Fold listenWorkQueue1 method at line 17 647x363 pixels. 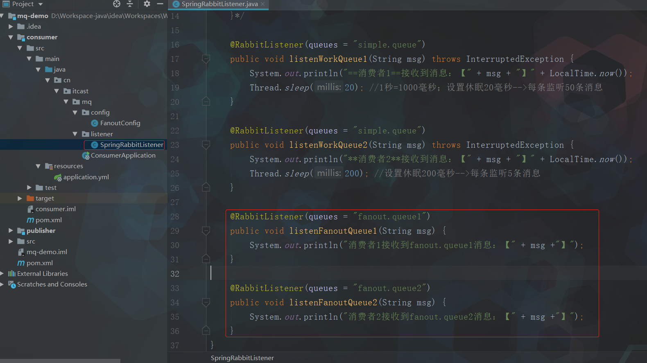coord(206,59)
